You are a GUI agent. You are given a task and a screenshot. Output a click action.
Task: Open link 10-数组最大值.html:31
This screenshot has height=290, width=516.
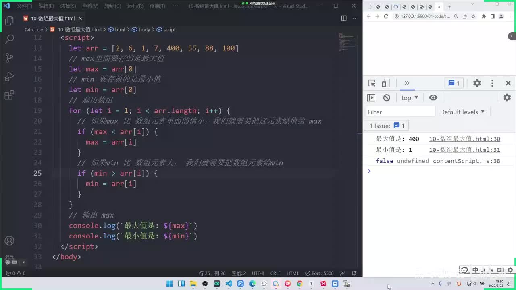464,150
